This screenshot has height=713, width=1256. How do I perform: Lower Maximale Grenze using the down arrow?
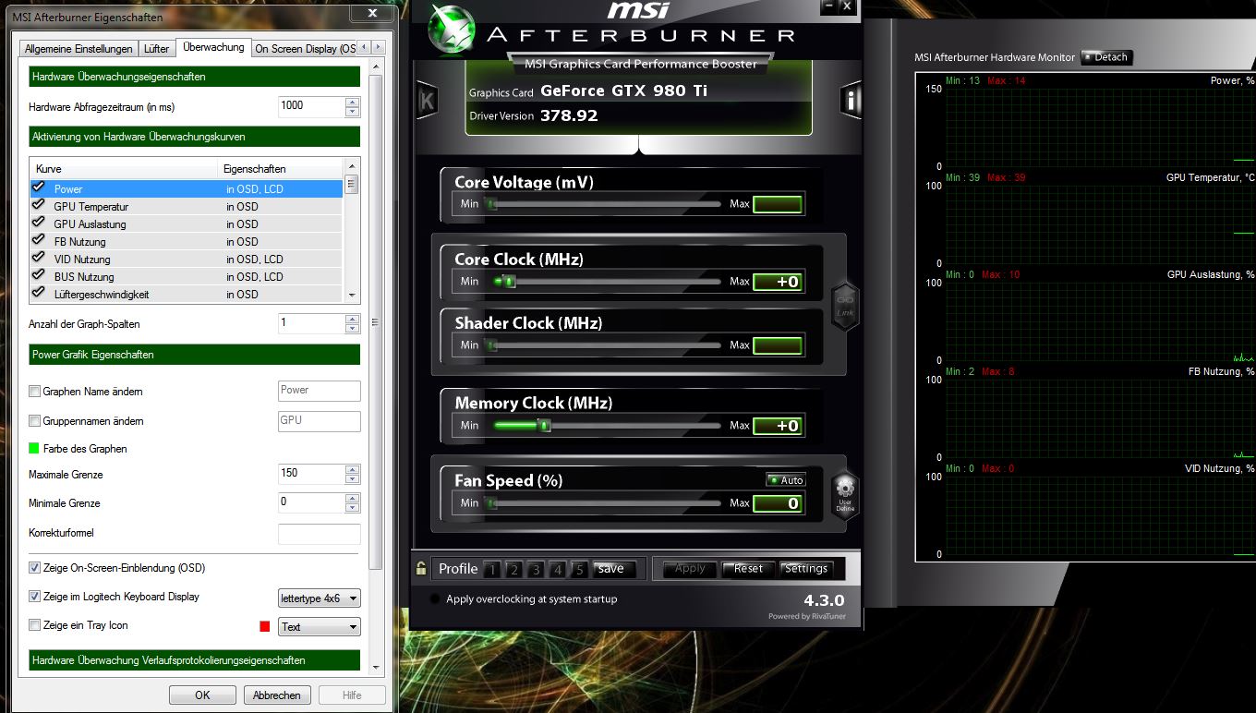[x=352, y=479]
